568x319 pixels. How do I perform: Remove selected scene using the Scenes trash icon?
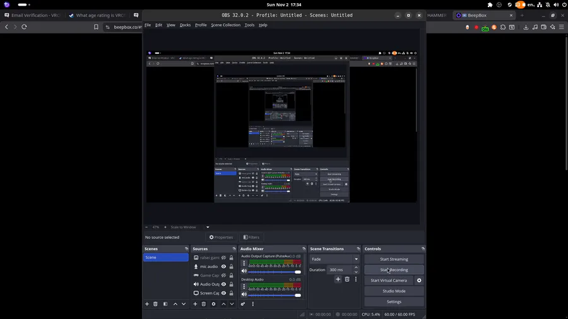tap(155, 304)
